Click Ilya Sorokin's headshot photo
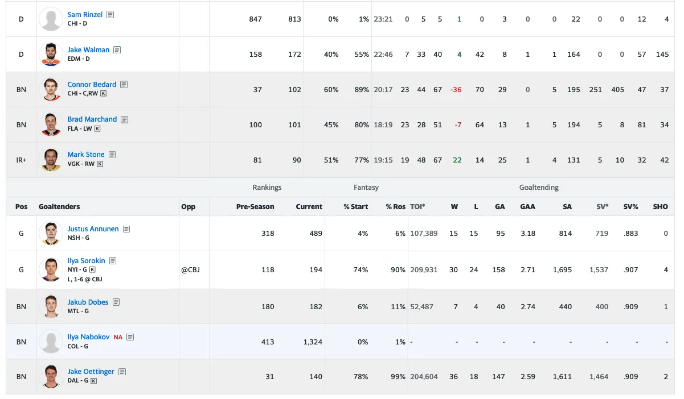This screenshot has width=684, height=399. coord(51,269)
